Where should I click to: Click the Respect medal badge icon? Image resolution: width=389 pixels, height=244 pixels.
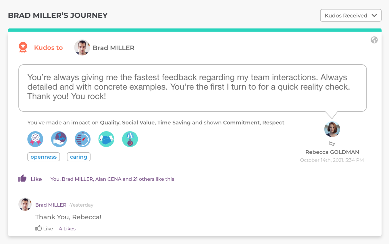click(x=130, y=139)
